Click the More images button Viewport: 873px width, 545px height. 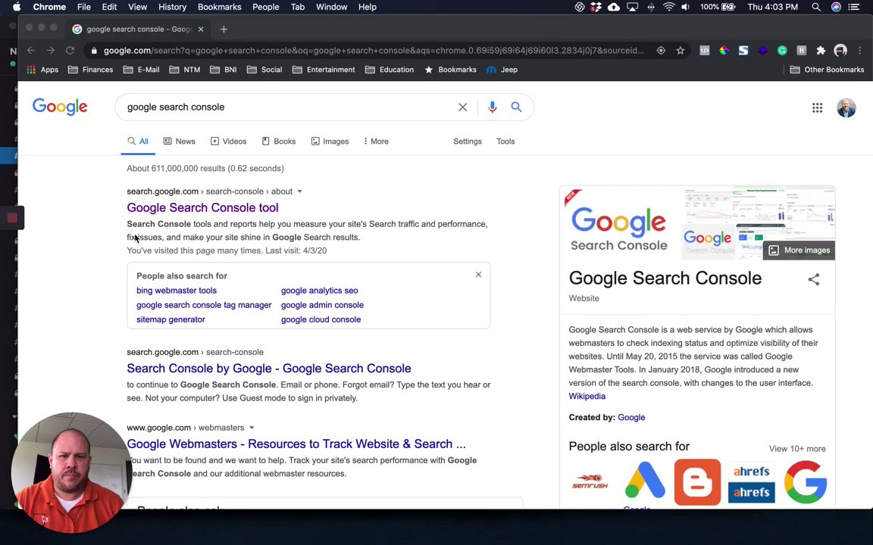coord(799,251)
